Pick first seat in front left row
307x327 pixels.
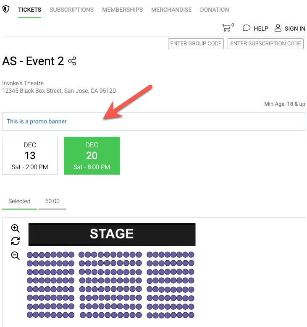coord(30,255)
